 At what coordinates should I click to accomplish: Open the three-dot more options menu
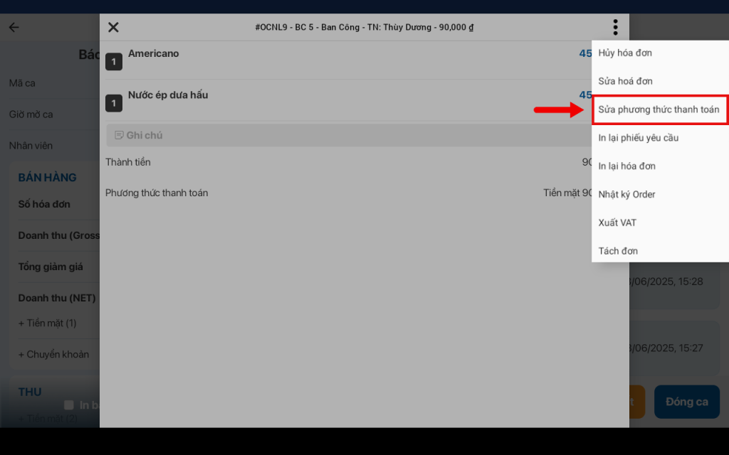coord(615,28)
